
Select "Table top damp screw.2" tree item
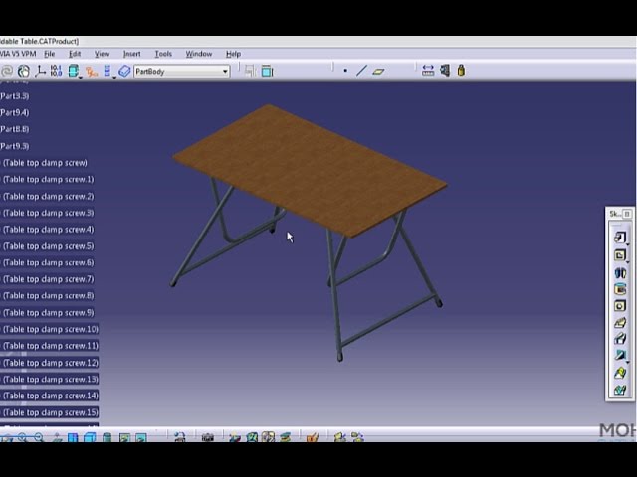(x=48, y=197)
